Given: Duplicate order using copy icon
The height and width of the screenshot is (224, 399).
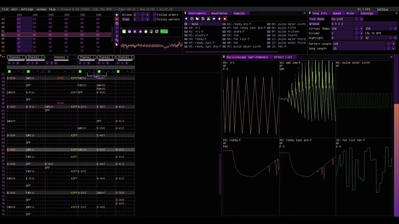Looking at the screenshot, I should (117, 23).
